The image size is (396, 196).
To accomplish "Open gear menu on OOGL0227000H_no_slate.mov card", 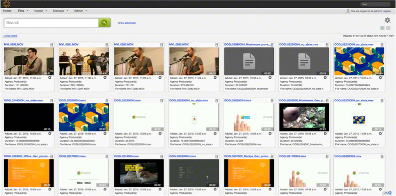I will 380,133.
